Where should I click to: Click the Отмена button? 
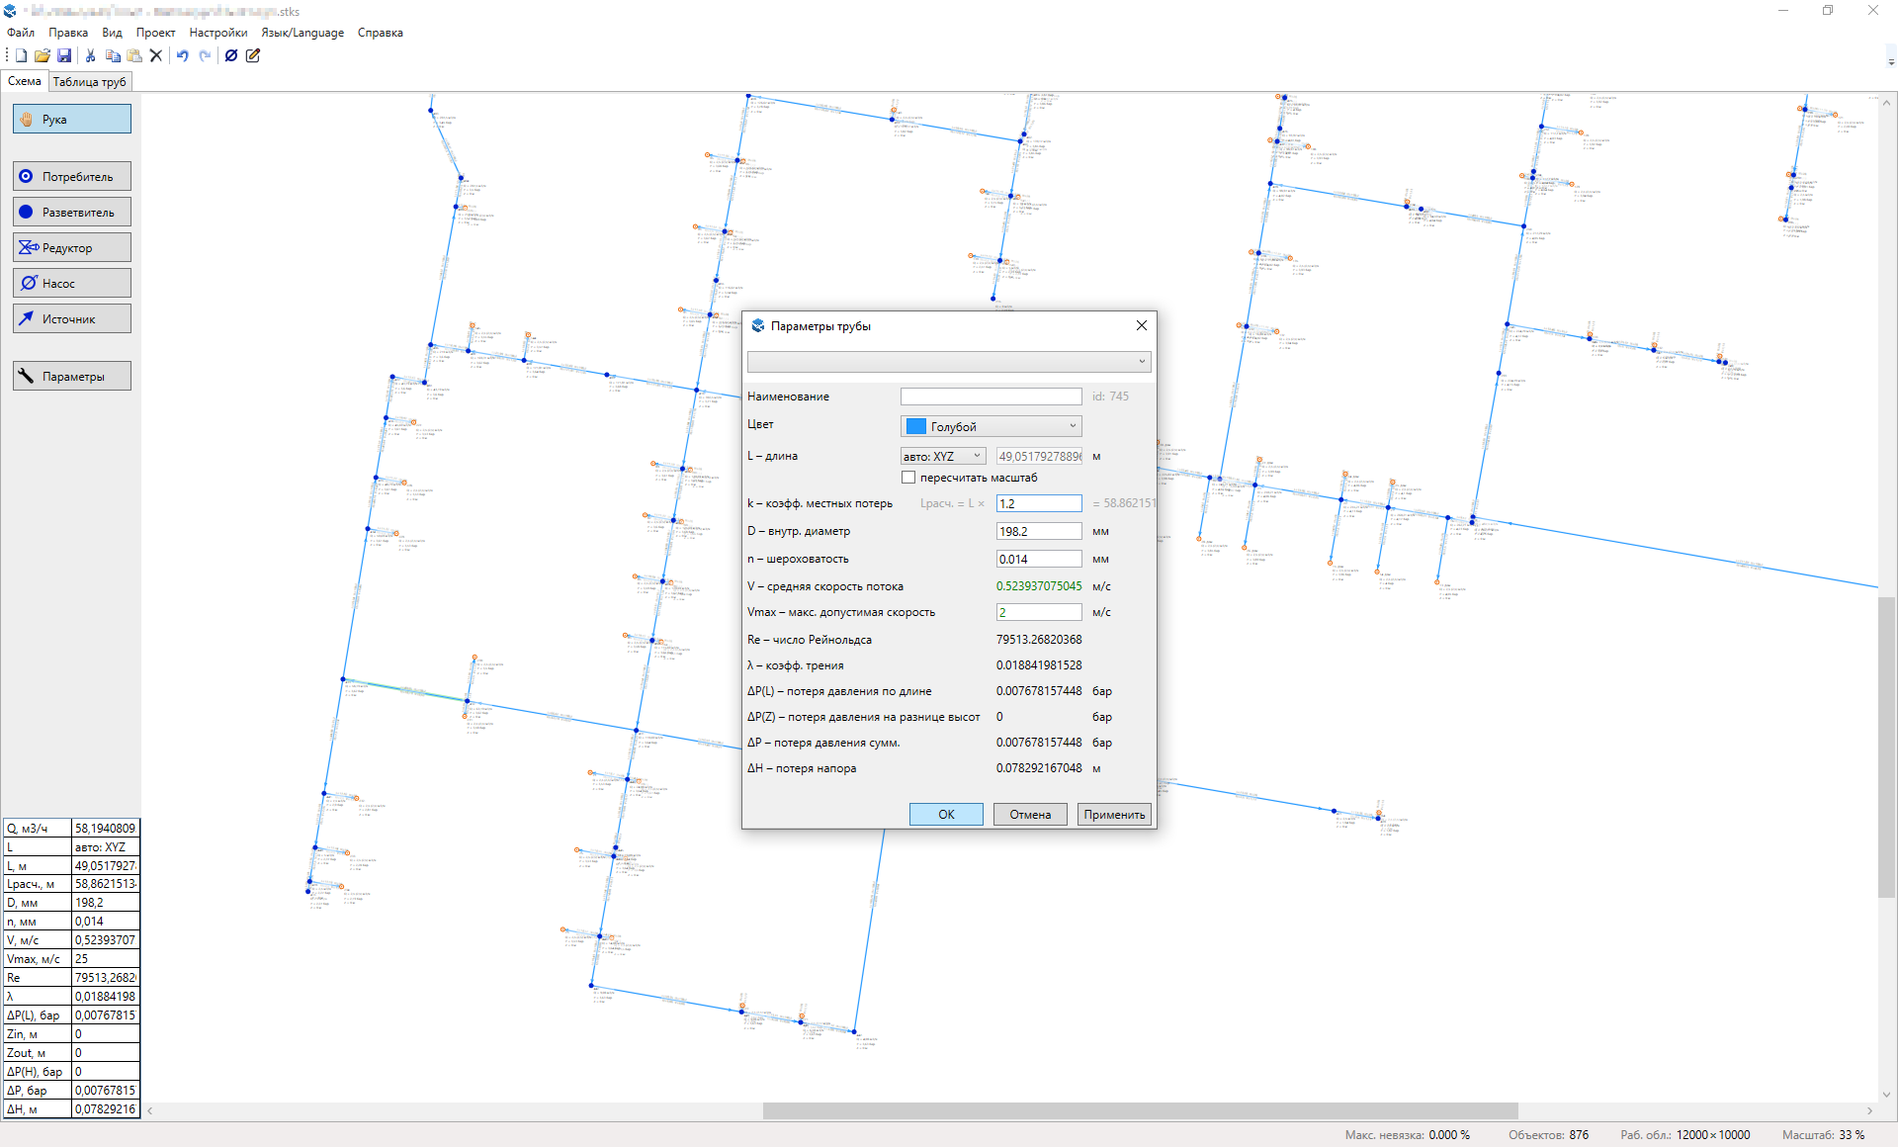1029,815
